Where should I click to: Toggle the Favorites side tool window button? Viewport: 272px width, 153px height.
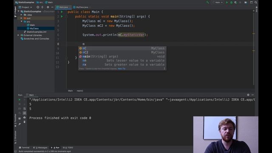point(15,120)
